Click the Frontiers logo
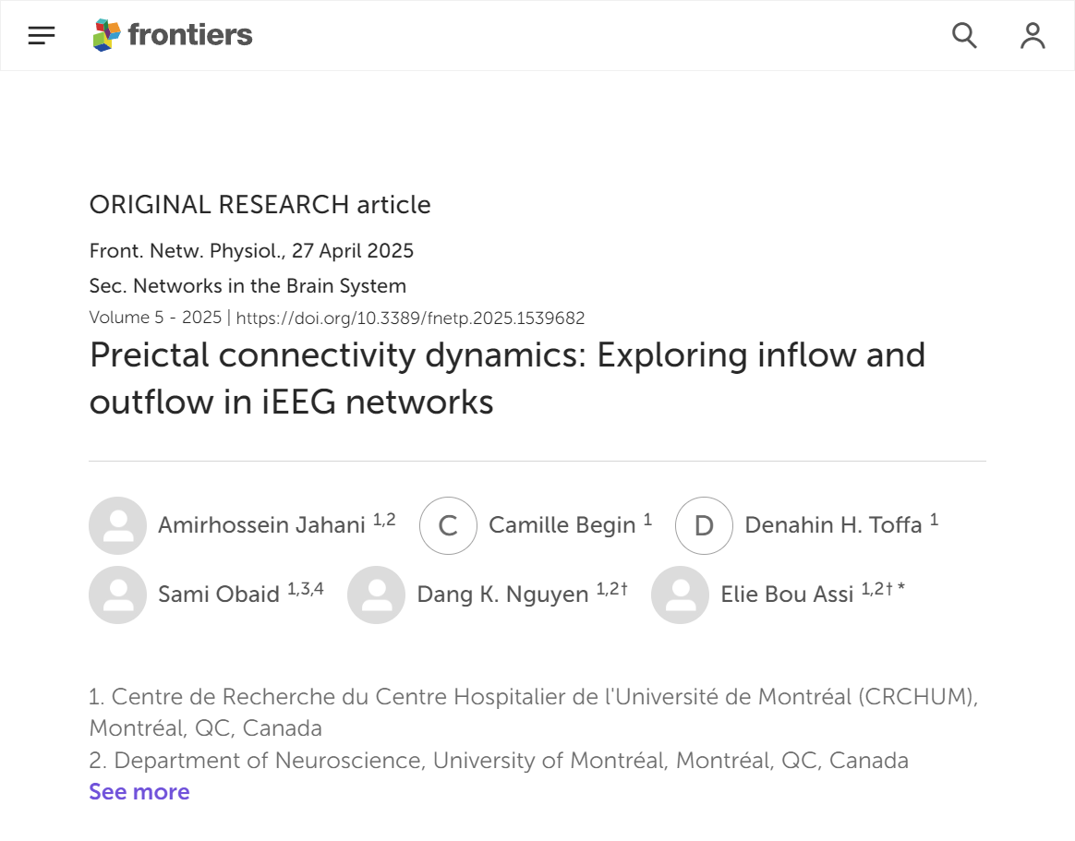 tap(173, 36)
